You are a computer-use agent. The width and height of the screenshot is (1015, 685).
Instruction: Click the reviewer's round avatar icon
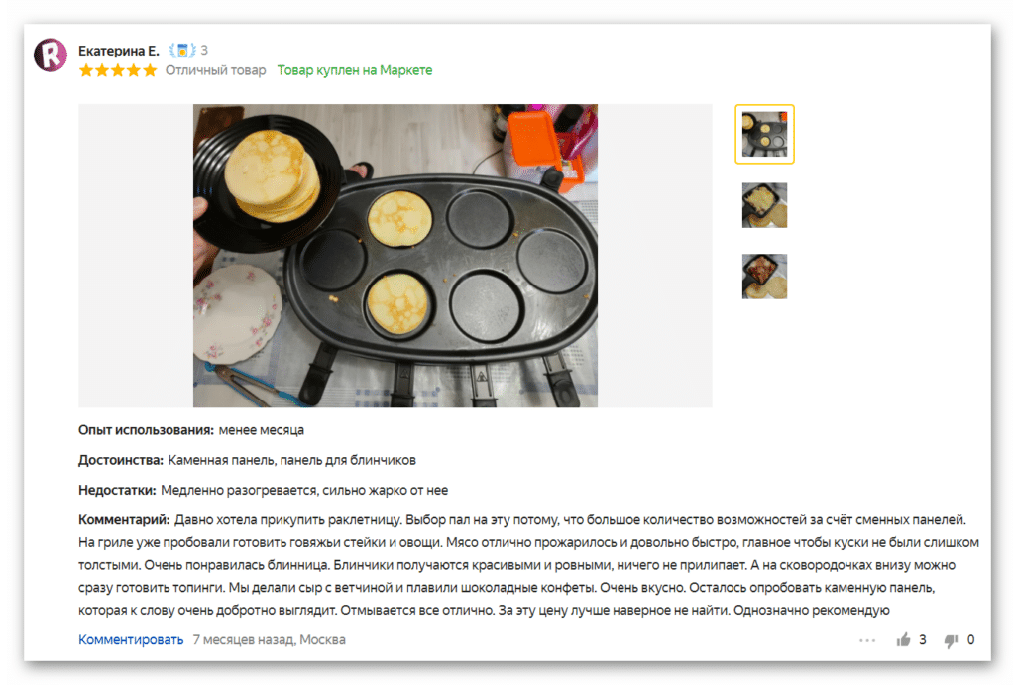tap(51, 56)
